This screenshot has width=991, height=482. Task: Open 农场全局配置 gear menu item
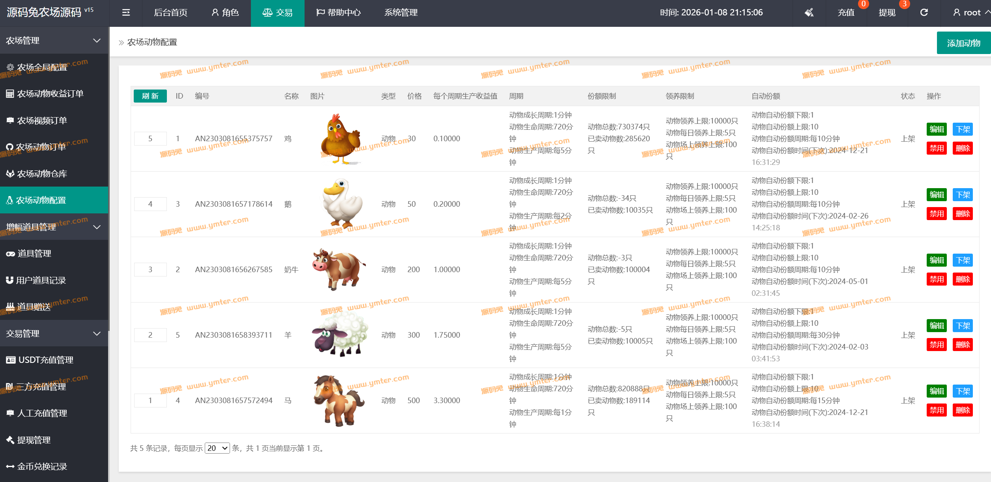[42, 67]
